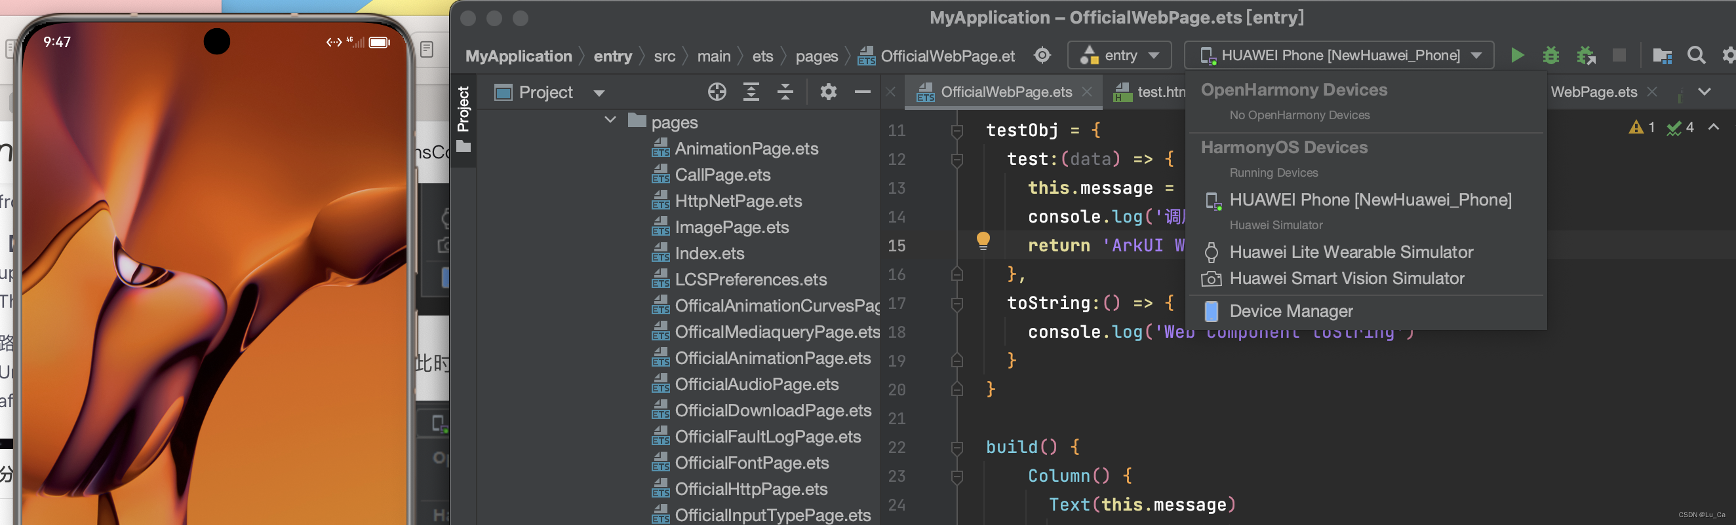This screenshot has width=1736, height=525.
Task: Fold the Column block at line 23
Action: tap(957, 477)
